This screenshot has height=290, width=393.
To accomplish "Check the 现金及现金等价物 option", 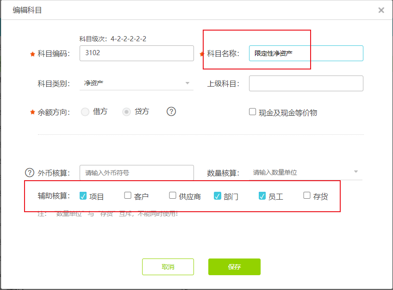I will point(252,111).
